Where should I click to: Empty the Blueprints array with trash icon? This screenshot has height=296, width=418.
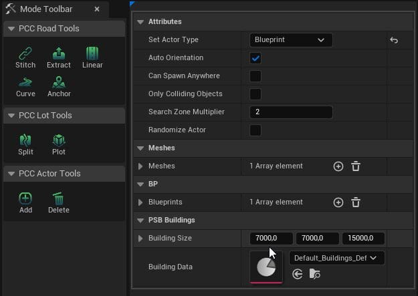356,202
